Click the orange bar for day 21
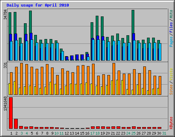Screen dimensions: 175x137 pyautogui.click(x=114, y=79)
